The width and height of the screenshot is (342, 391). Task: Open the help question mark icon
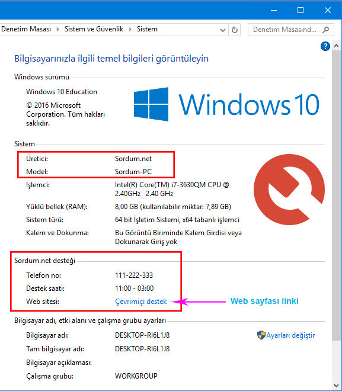[x=325, y=46]
